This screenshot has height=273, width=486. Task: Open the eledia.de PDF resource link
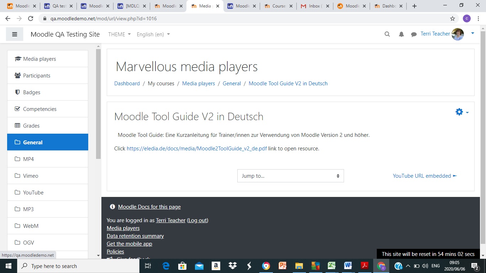click(197, 149)
